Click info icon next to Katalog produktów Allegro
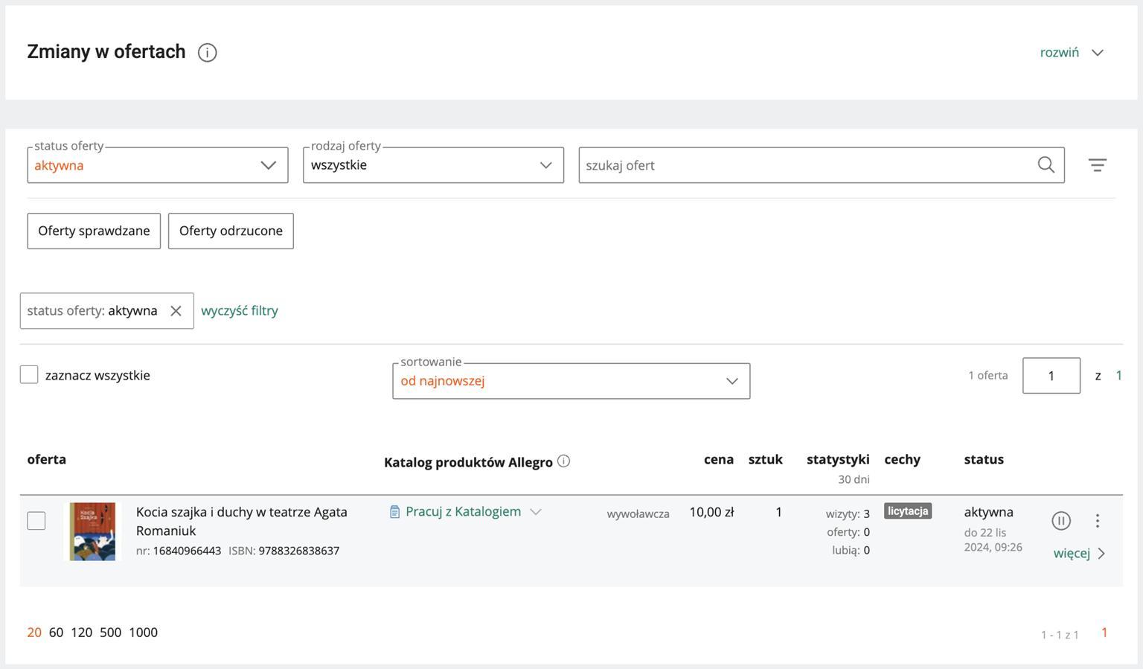Image resolution: width=1143 pixels, height=669 pixels. point(563,461)
